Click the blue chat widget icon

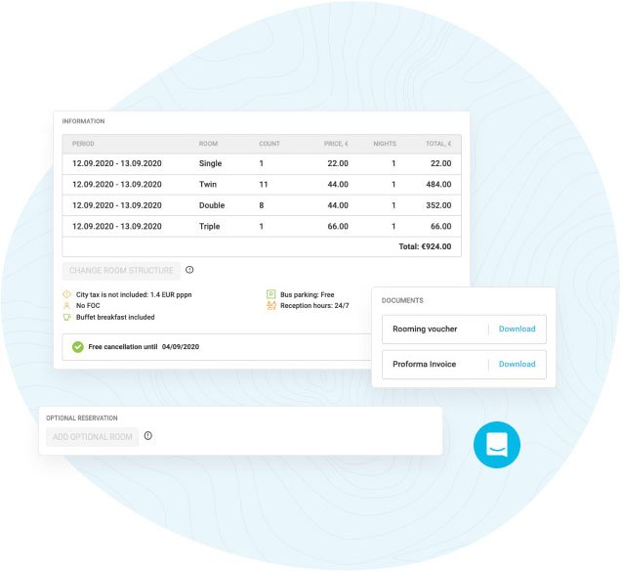click(x=496, y=445)
